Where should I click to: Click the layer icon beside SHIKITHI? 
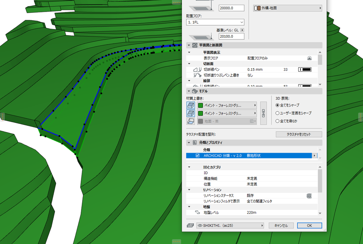[190, 225]
